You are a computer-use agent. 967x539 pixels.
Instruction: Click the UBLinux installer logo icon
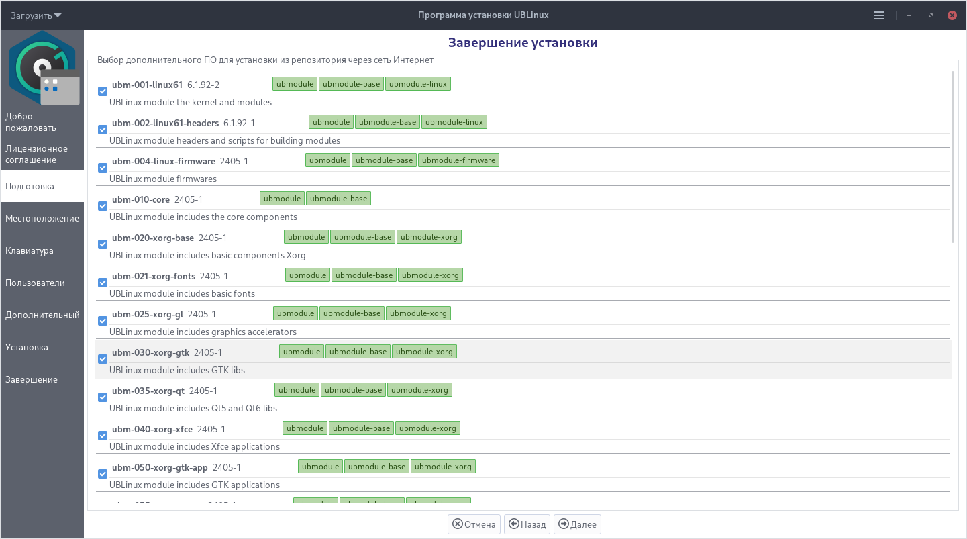(42, 67)
